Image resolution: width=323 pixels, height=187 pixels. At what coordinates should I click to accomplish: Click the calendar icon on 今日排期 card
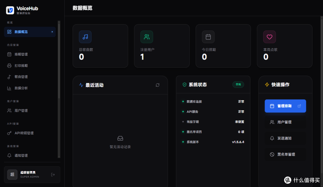tap(208, 37)
